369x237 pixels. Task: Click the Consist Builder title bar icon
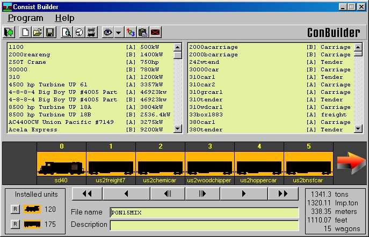point(8,7)
